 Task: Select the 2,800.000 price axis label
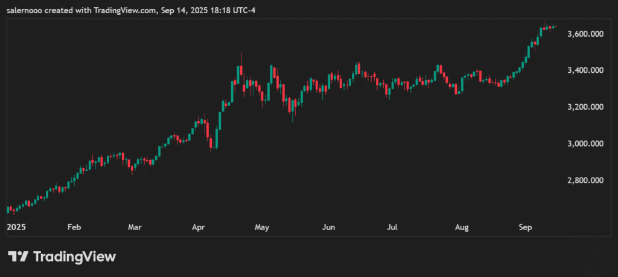click(x=585, y=181)
